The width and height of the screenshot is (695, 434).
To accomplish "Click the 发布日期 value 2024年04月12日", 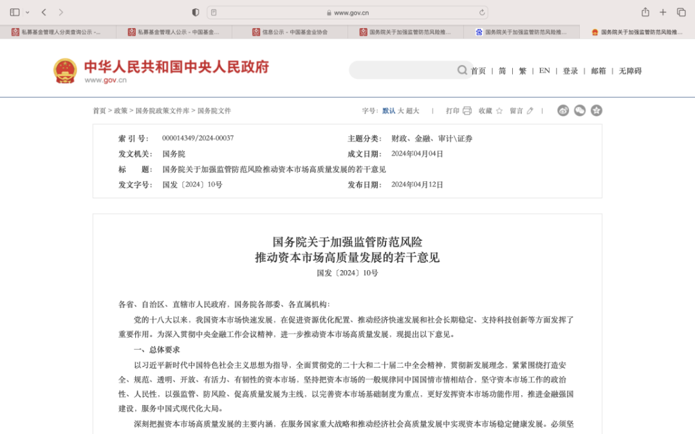I will coord(417,185).
